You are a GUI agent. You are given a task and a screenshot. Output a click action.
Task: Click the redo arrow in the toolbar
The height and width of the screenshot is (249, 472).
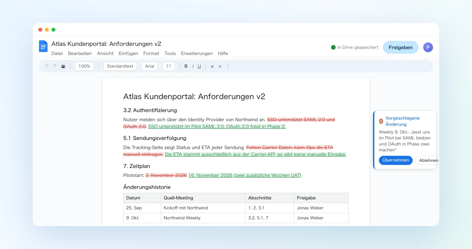55,66
